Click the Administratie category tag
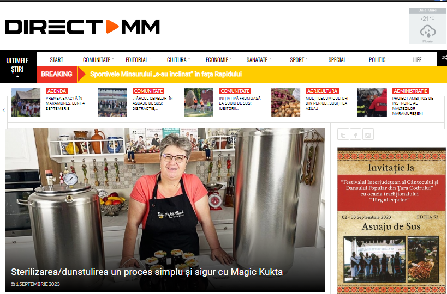The height and width of the screenshot is (294, 447). [x=410, y=91]
